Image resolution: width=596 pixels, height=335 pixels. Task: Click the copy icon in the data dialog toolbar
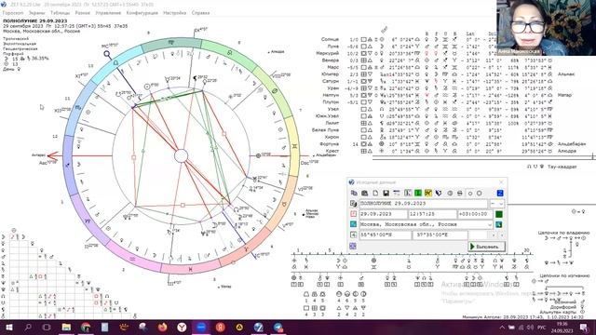(354, 193)
